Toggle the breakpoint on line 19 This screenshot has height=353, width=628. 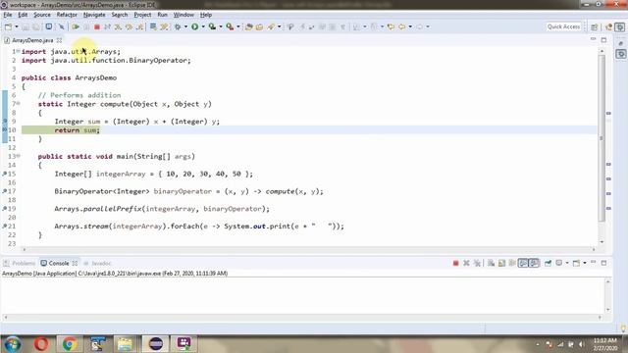[5, 209]
